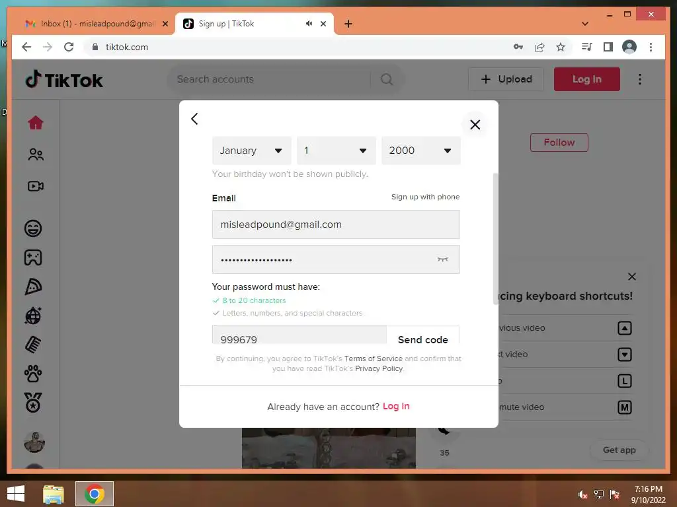This screenshot has height=507, width=677.
Task: Select the Food pizza slice category icon
Action: pos(33,287)
